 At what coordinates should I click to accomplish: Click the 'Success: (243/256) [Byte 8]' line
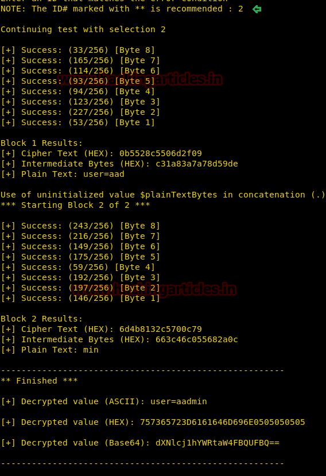click(x=80, y=226)
